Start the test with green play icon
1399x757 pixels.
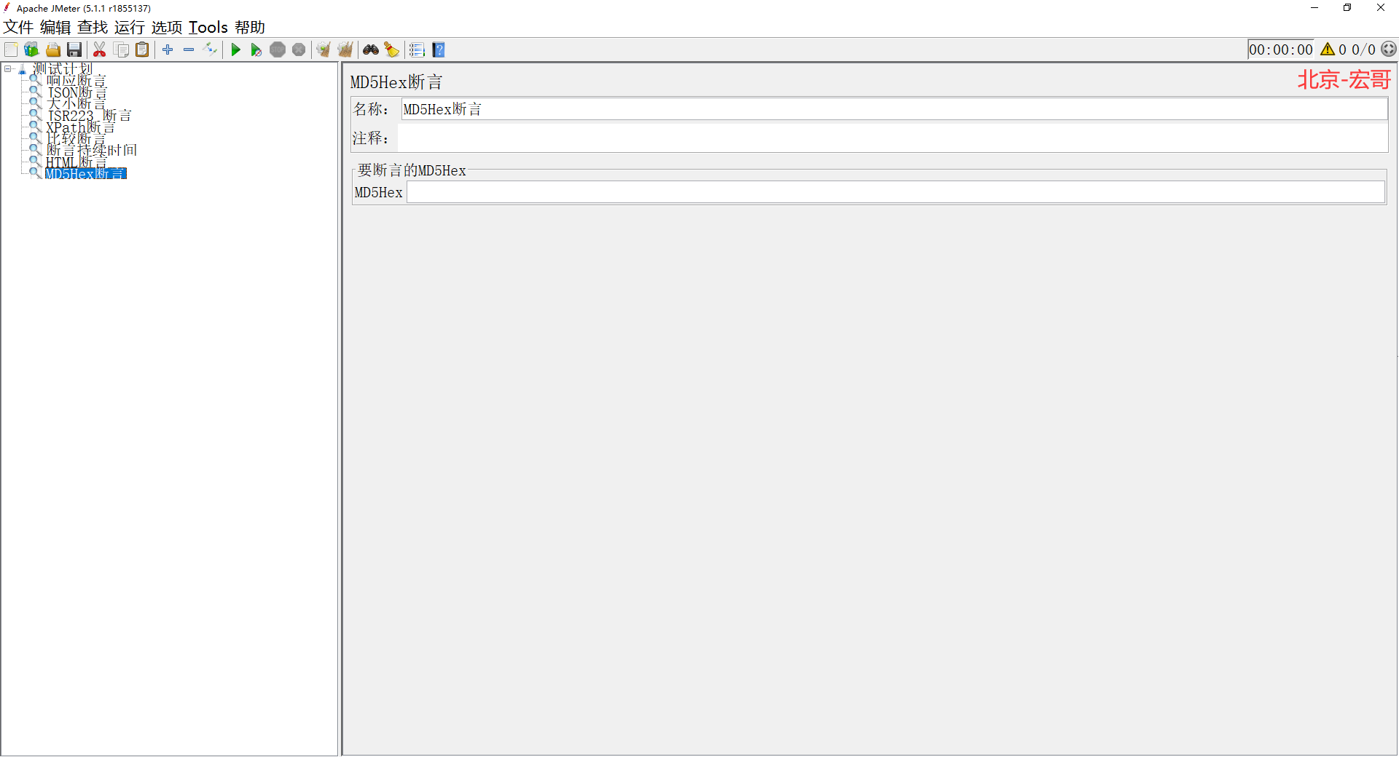pos(235,49)
